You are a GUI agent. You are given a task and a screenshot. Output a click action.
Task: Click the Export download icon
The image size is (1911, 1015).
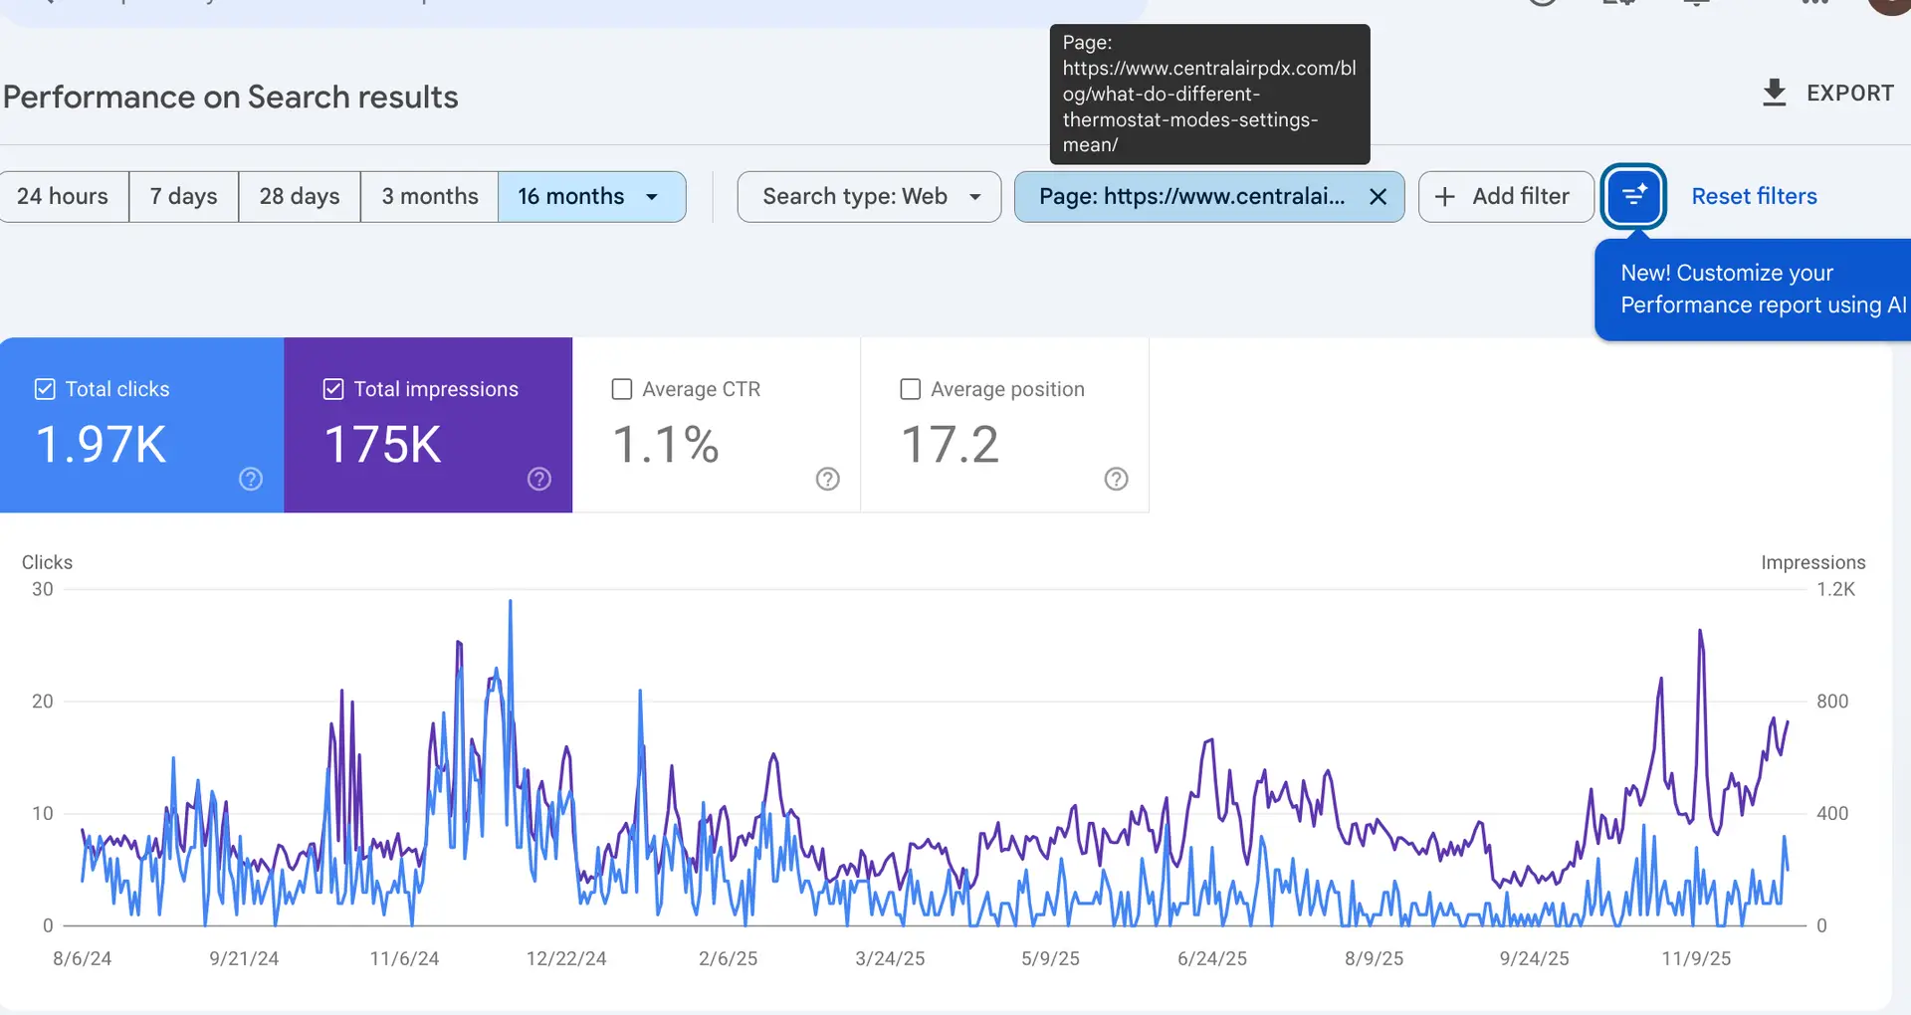click(1774, 93)
